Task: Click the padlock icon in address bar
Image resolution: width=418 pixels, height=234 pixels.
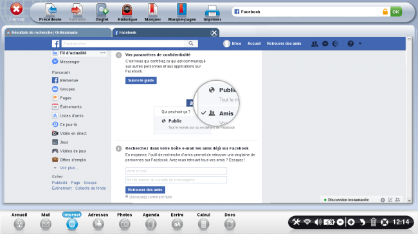Action: click(385, 12)
